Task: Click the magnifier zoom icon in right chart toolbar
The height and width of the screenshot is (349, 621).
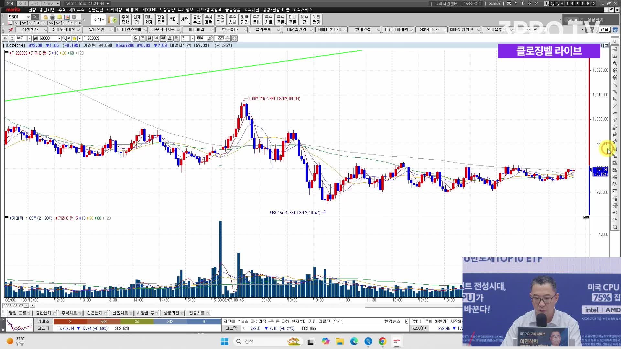Action: 615,227
